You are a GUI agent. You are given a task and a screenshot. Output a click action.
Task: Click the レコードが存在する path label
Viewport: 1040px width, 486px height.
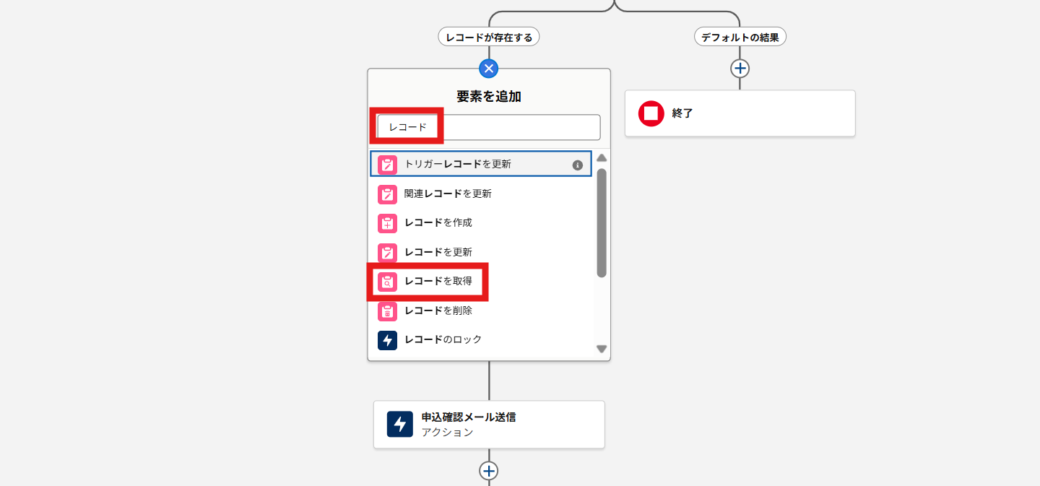[489, 37]
